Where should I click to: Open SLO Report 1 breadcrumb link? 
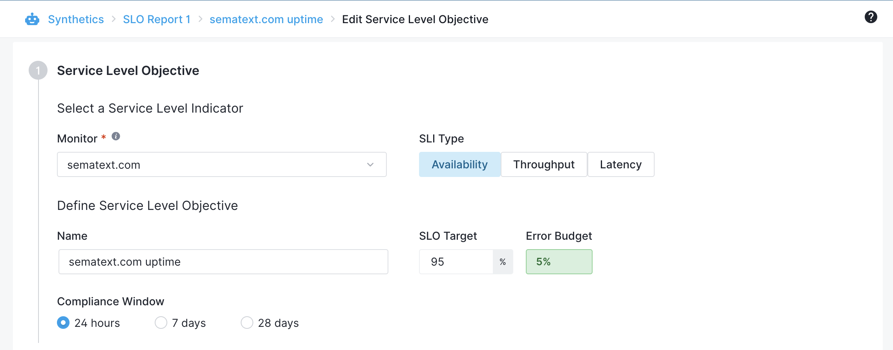pos(157,19)
